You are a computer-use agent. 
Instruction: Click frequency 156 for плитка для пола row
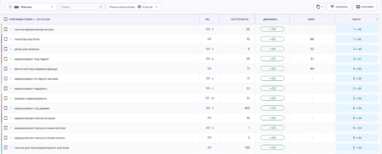pos(248,148)
